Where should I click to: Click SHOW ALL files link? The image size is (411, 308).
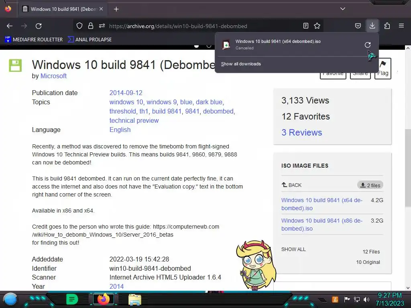(293, 249)
